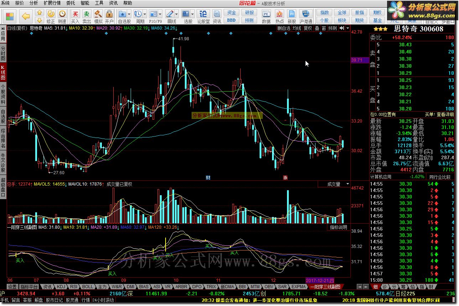Viewport: 459px width, 306px height.
Task: Click the 板块 sector button
Action: pos(342,20)
